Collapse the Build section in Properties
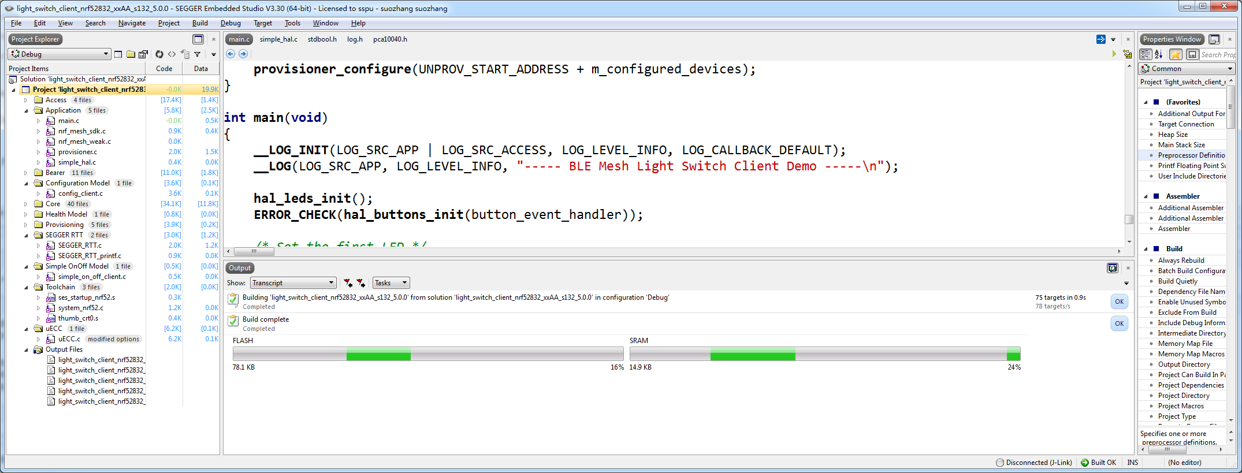Screen dimensions: 1242x473 coord(1146,249)
